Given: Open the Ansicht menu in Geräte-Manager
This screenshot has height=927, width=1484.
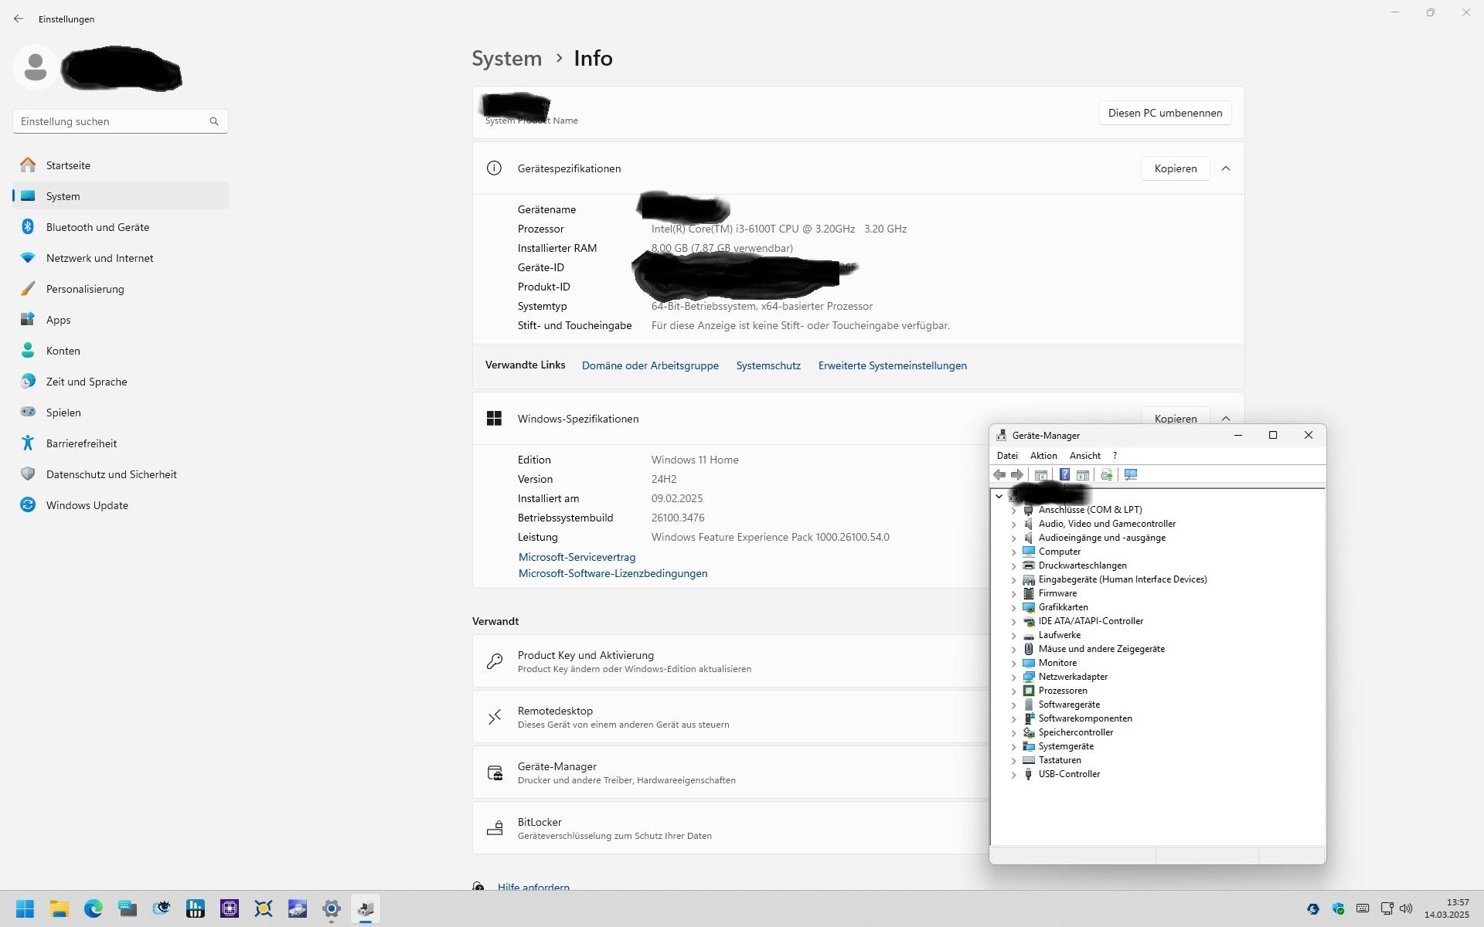Looking at the screenshot, I should tap(1085, 456).
